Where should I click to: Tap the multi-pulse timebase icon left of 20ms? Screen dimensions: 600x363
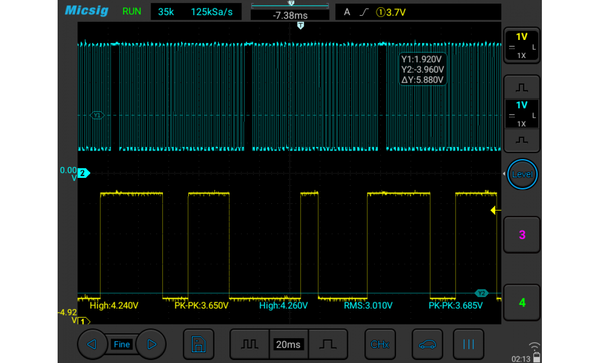pyautogui.click(x=250, y=344)
